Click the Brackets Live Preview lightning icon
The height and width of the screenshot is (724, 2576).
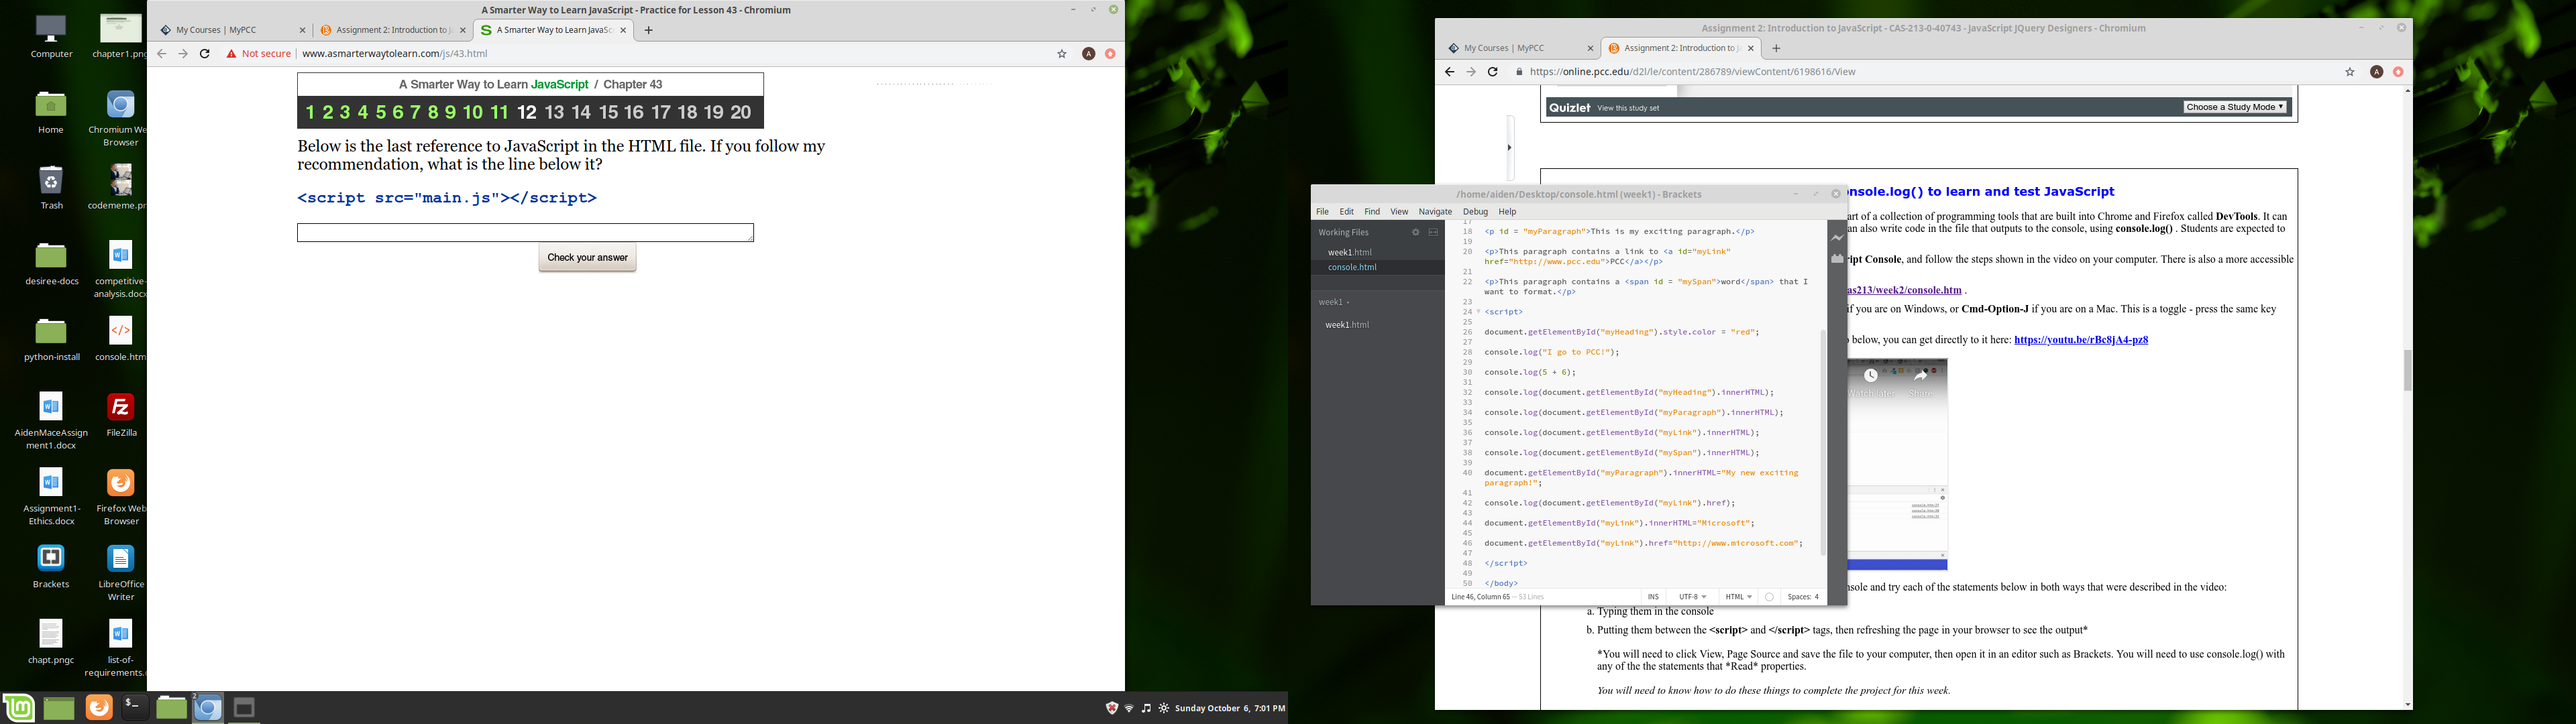[1837, 238]
